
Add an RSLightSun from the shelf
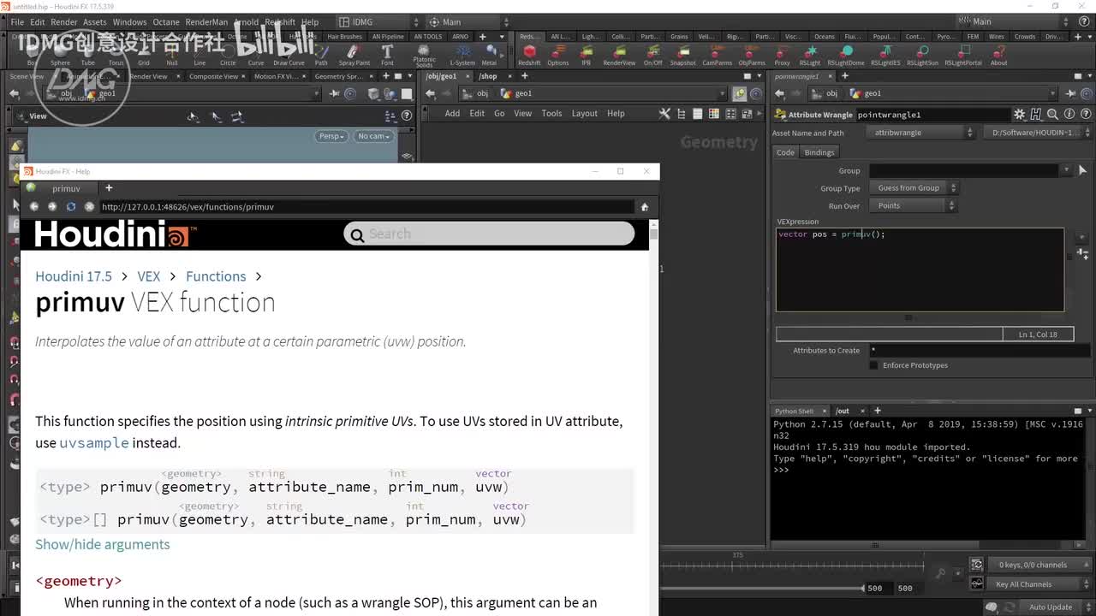click(922, 56)
